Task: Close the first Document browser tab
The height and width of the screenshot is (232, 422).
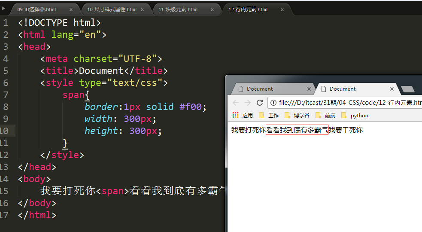Action: click(x=309, y=89)
